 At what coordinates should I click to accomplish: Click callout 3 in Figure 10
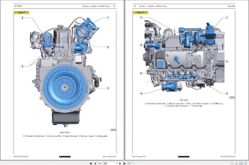click(x=227, y=94)
